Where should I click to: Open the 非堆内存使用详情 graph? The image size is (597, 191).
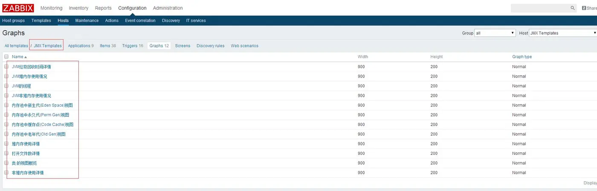(28, 173)
